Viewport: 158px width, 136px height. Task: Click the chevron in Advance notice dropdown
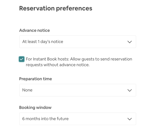click(x=130, y=42)
